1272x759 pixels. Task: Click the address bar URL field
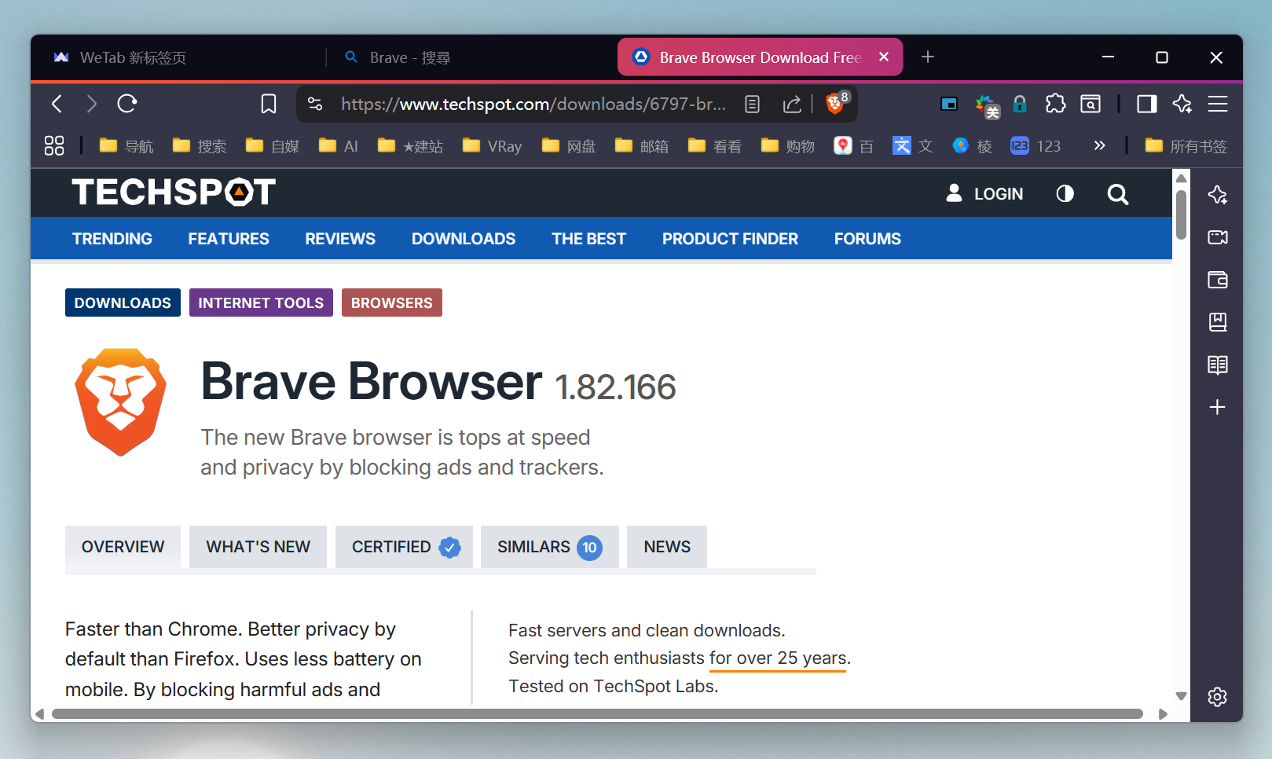pyautogui.click(x=533, y=104)
